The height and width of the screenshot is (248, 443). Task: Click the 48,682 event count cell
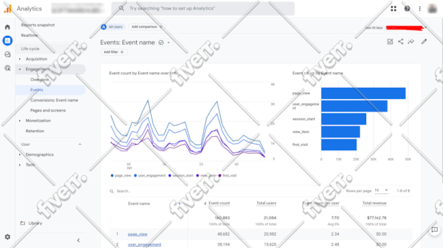(223, 234)
